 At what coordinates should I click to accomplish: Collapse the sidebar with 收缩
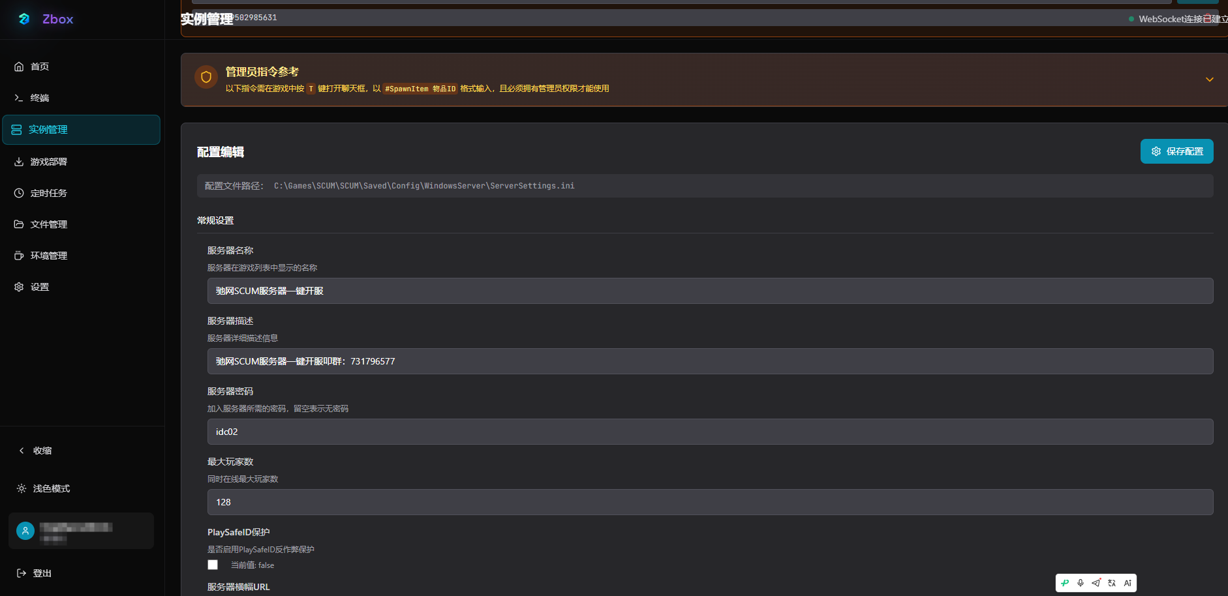35,451
